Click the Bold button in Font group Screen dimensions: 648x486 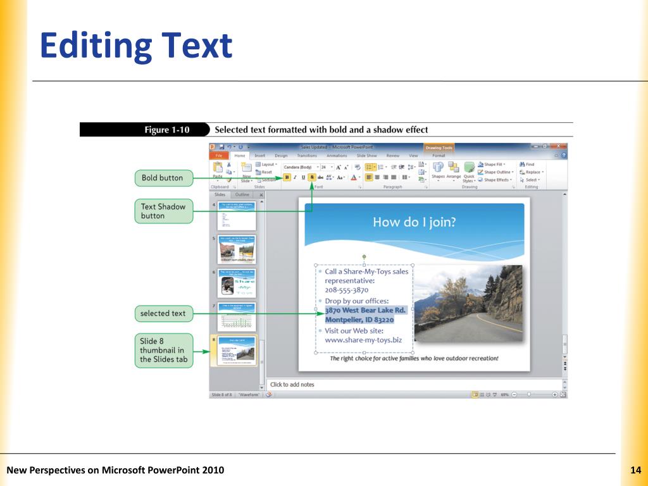[287, 177]
